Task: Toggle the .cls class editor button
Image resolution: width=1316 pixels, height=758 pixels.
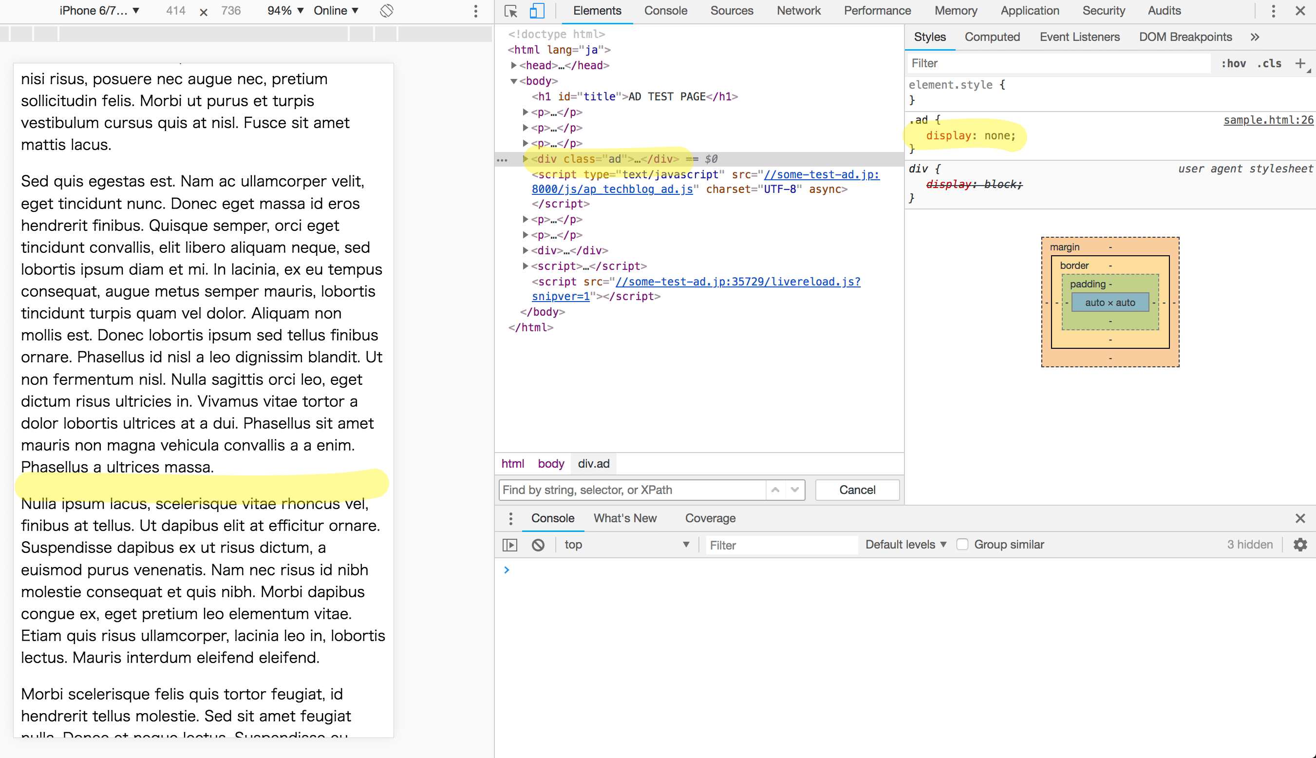Action: tap(1269, 63)
